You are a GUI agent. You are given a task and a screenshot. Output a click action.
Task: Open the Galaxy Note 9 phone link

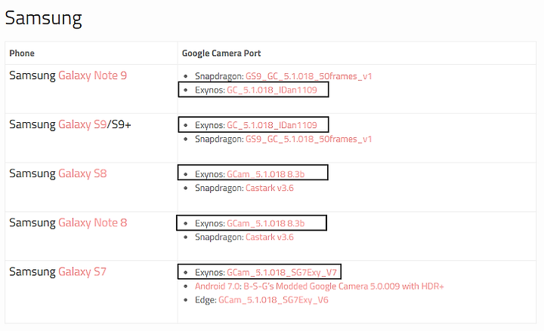pyautogui.click(x=93, y=75)
